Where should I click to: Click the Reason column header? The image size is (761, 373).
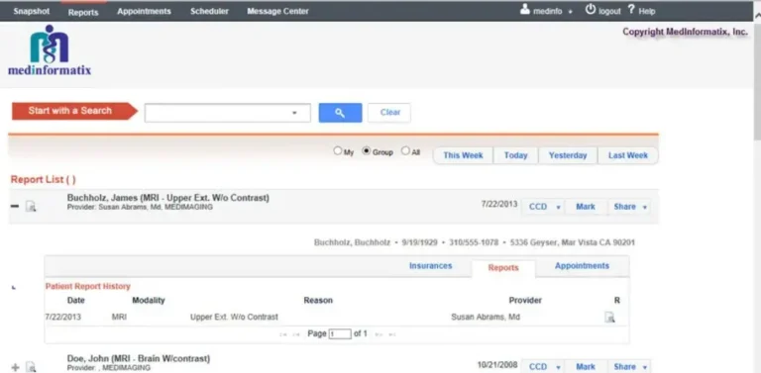(x=318, y=301)
